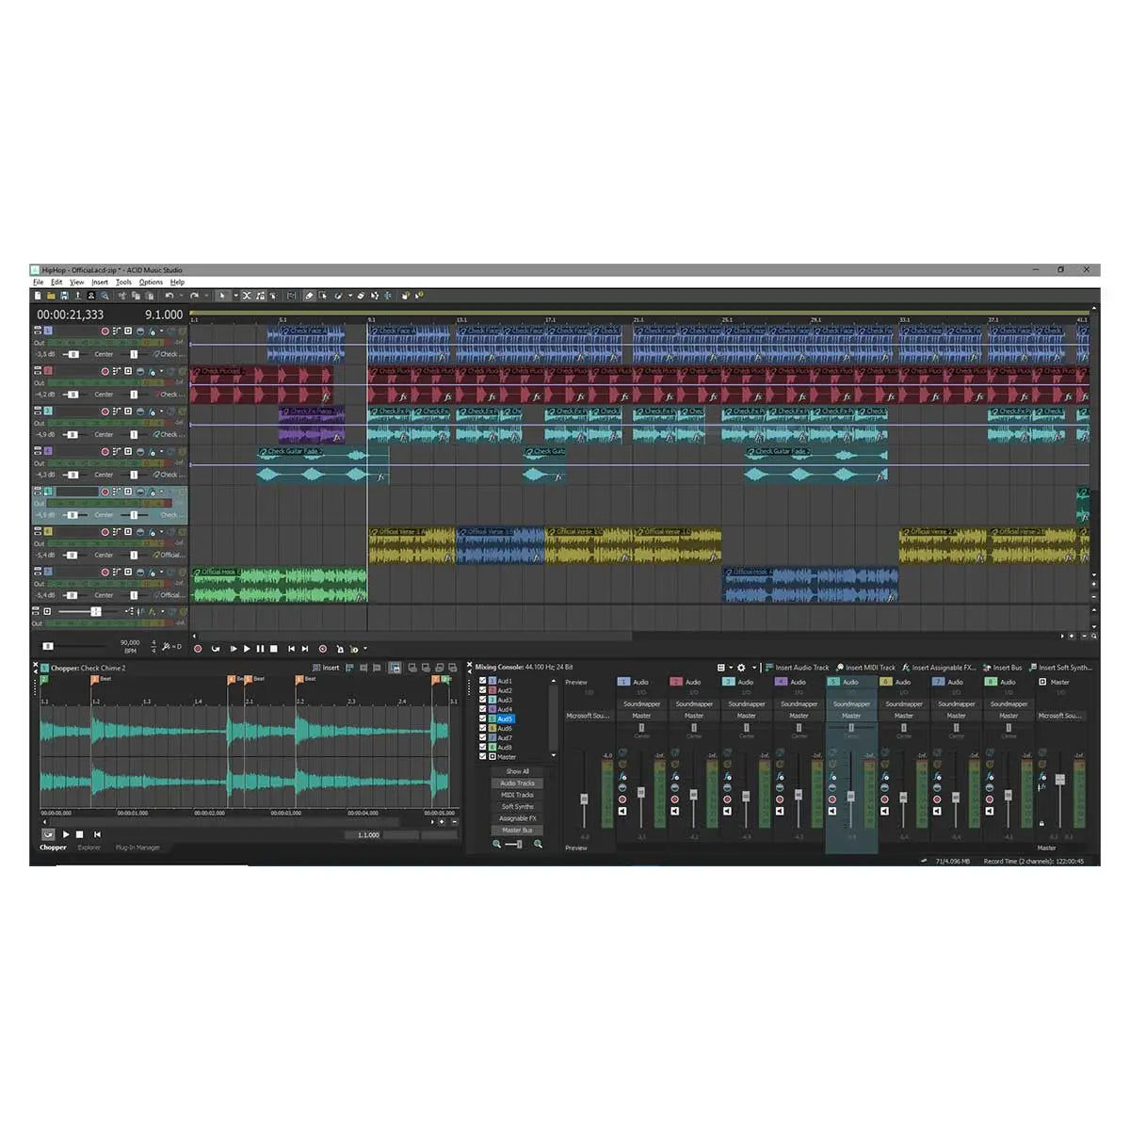Open the selection tool dropdown arrow
The width and height of the screenshot is (1130, 1130).
tap(235, 295)
